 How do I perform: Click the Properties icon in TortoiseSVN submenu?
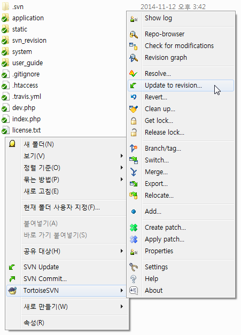134,252
